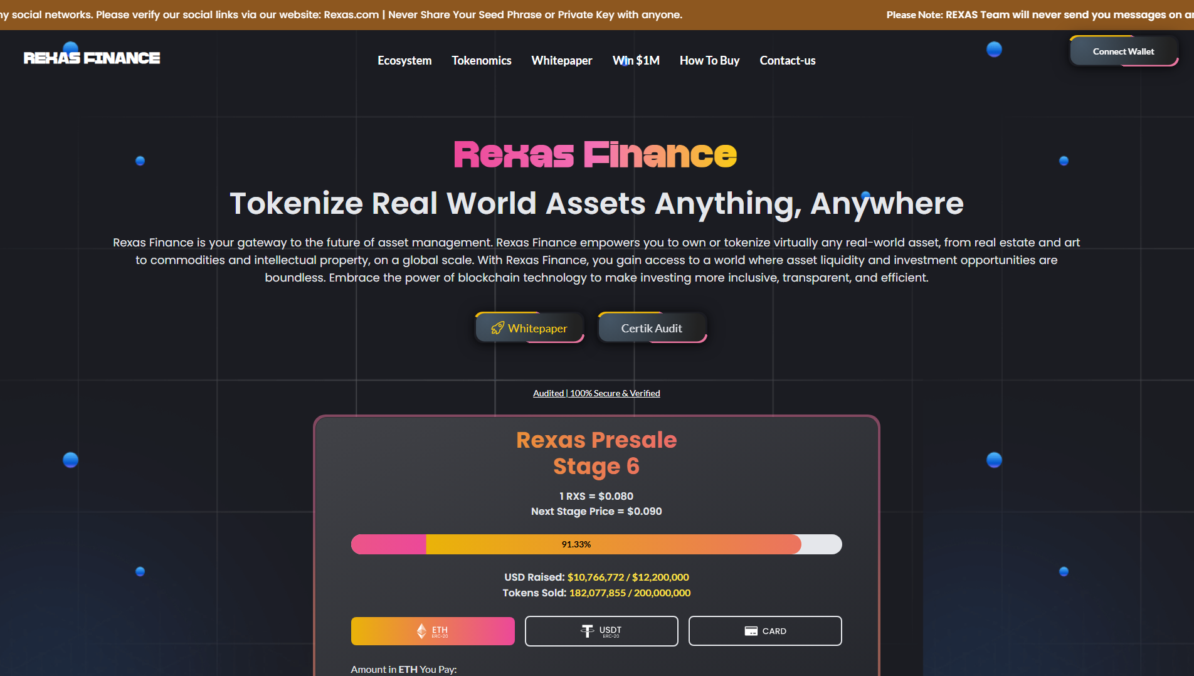The height and width of the screenshot is (676, 1194).
Task: Click the Next Stage Price $0.090 text
Action: pos(596,511)
